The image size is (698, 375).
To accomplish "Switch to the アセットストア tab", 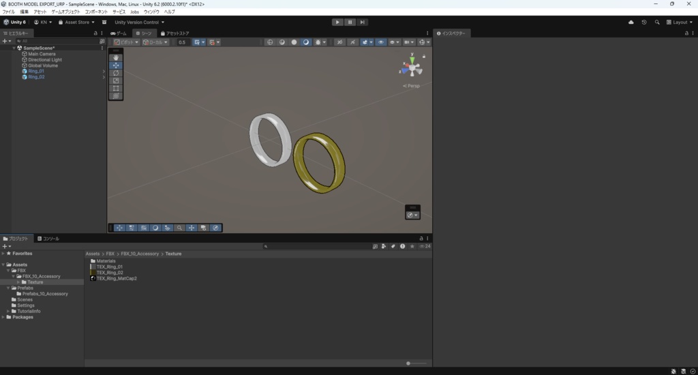I will pyautogui.click(x=175, y=33).
